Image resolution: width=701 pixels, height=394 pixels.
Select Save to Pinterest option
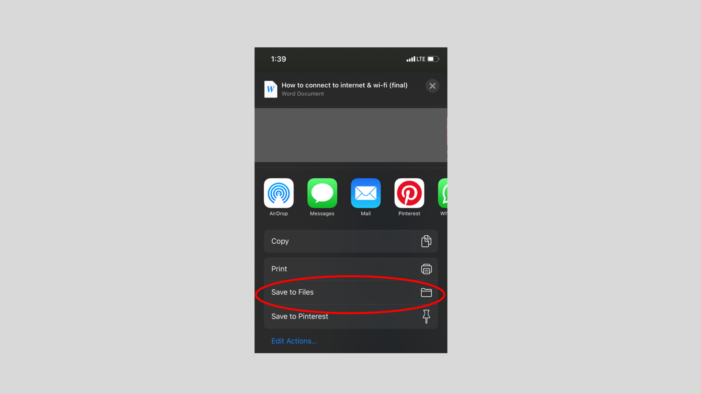click(x=350, y=316)
